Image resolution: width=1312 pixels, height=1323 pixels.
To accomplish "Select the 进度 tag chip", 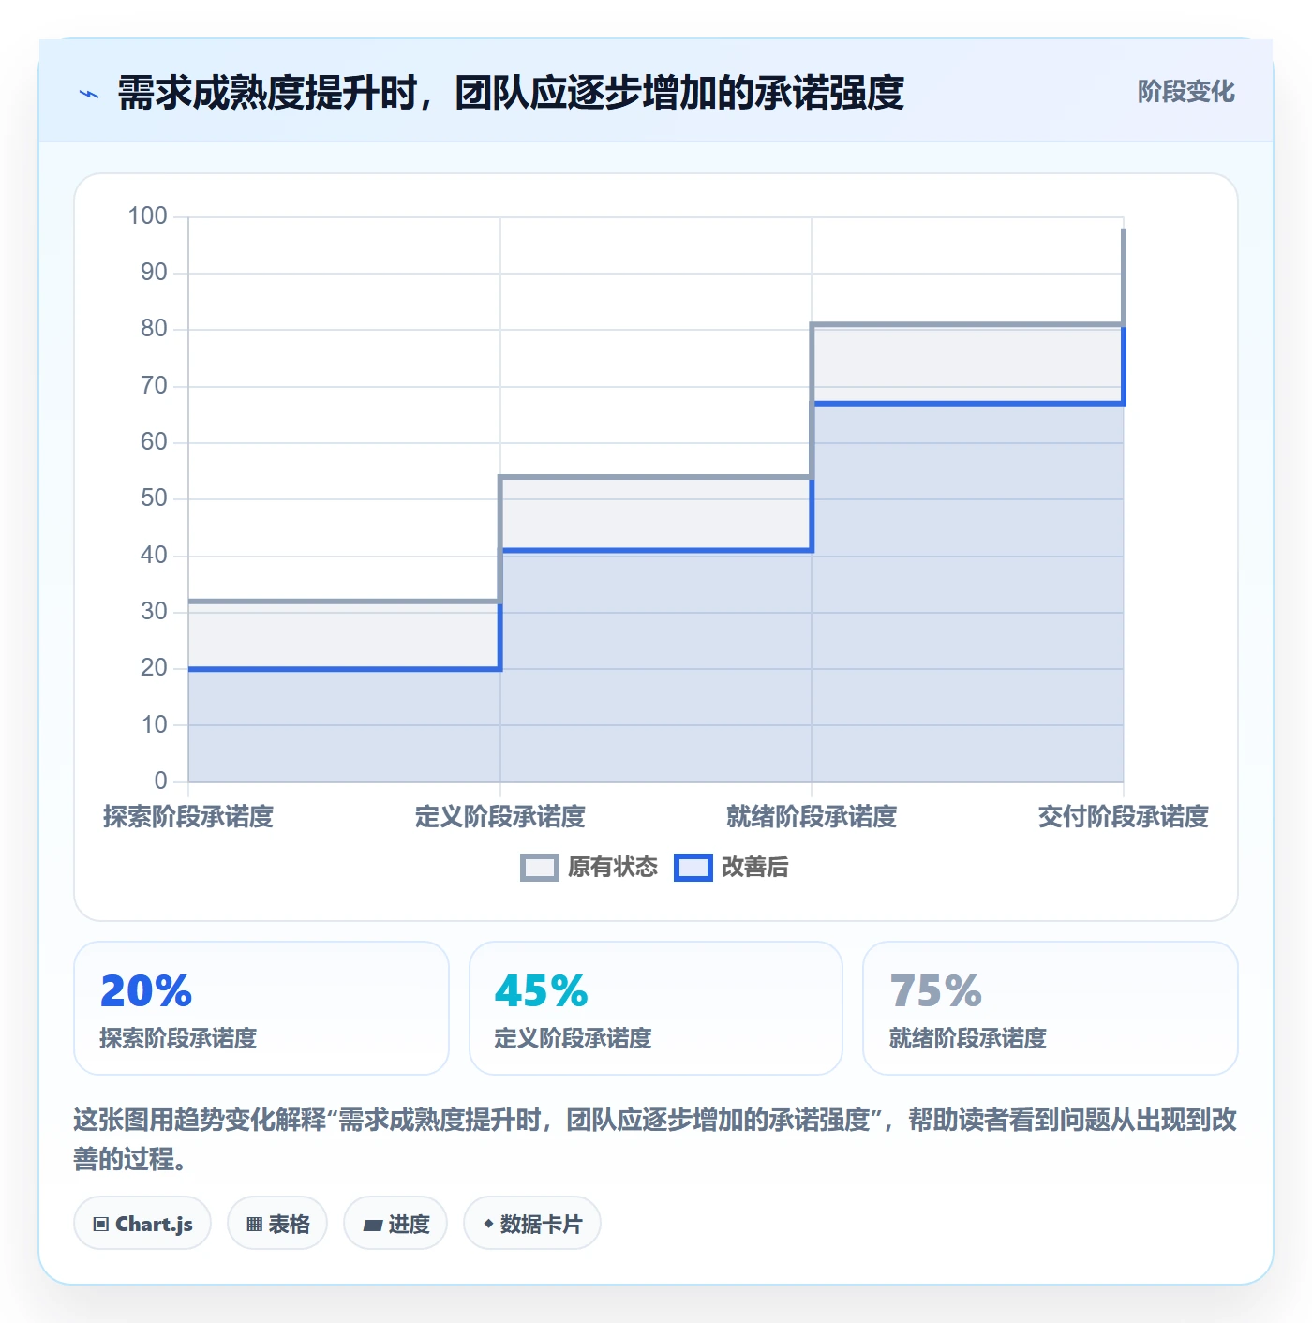I will click(395, 1223).
